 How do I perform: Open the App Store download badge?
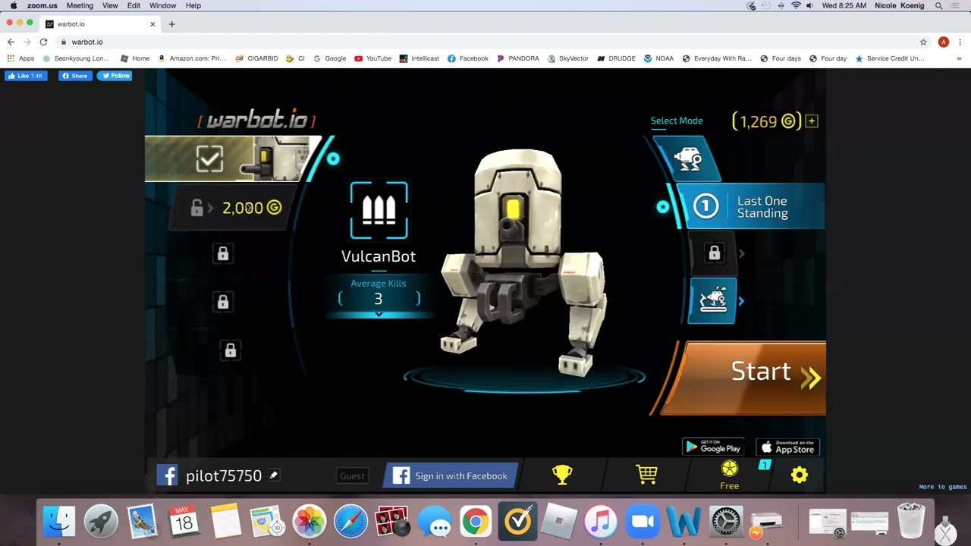point(787,447)
